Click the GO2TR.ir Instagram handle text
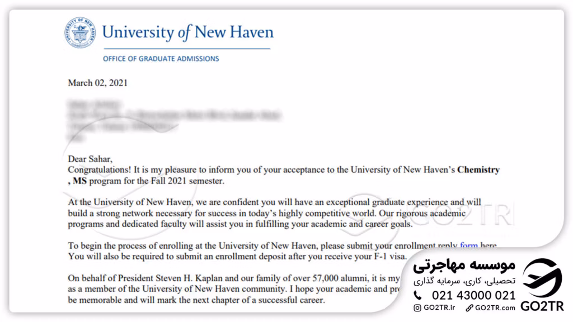This screenshot has width=573, height=322. (x=439, y=308)
